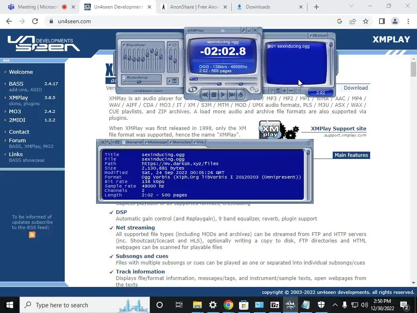This screenshot has width=417, height=313.
Task: Open the 2MIDI sidebar link
Action: click(17, 120)
